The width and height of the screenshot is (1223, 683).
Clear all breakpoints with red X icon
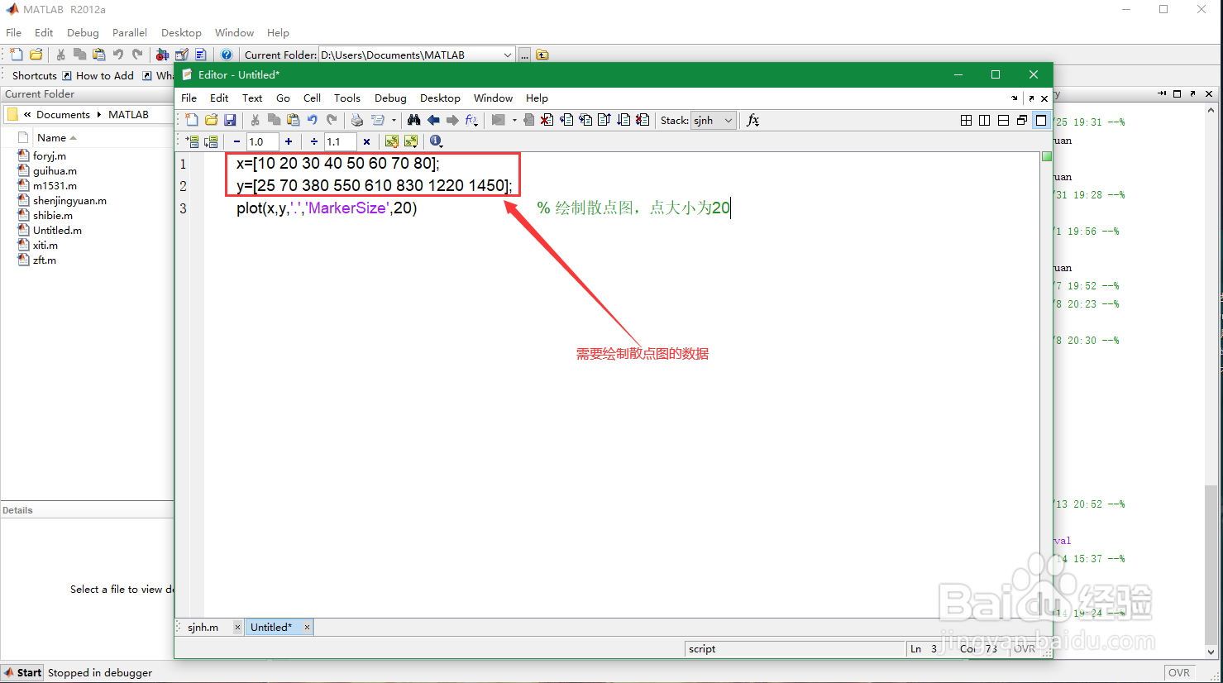click(x=547, y=120)
